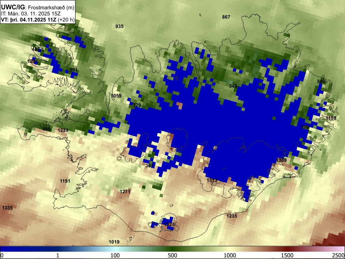345x259 pixels.
Task: Click the map value 1019
Action: (x=114, y=242)
